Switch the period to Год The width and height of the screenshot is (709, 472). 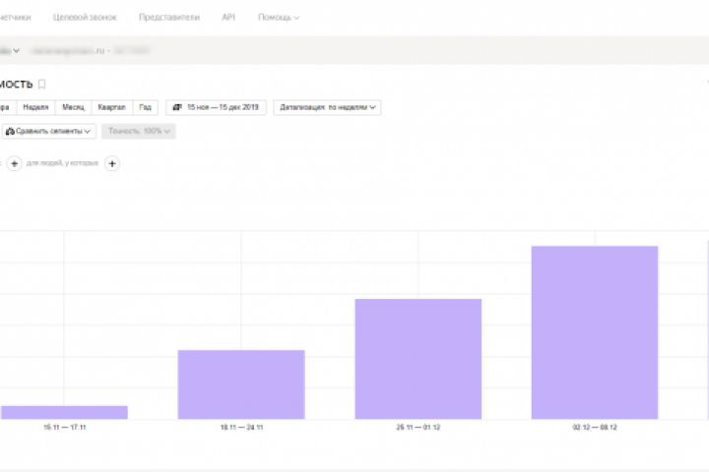tap(145, 107)
